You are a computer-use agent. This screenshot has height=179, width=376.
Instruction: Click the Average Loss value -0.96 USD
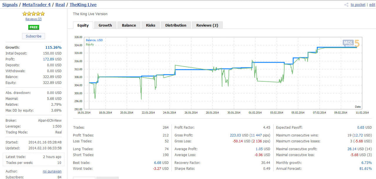tap(262, 155)
